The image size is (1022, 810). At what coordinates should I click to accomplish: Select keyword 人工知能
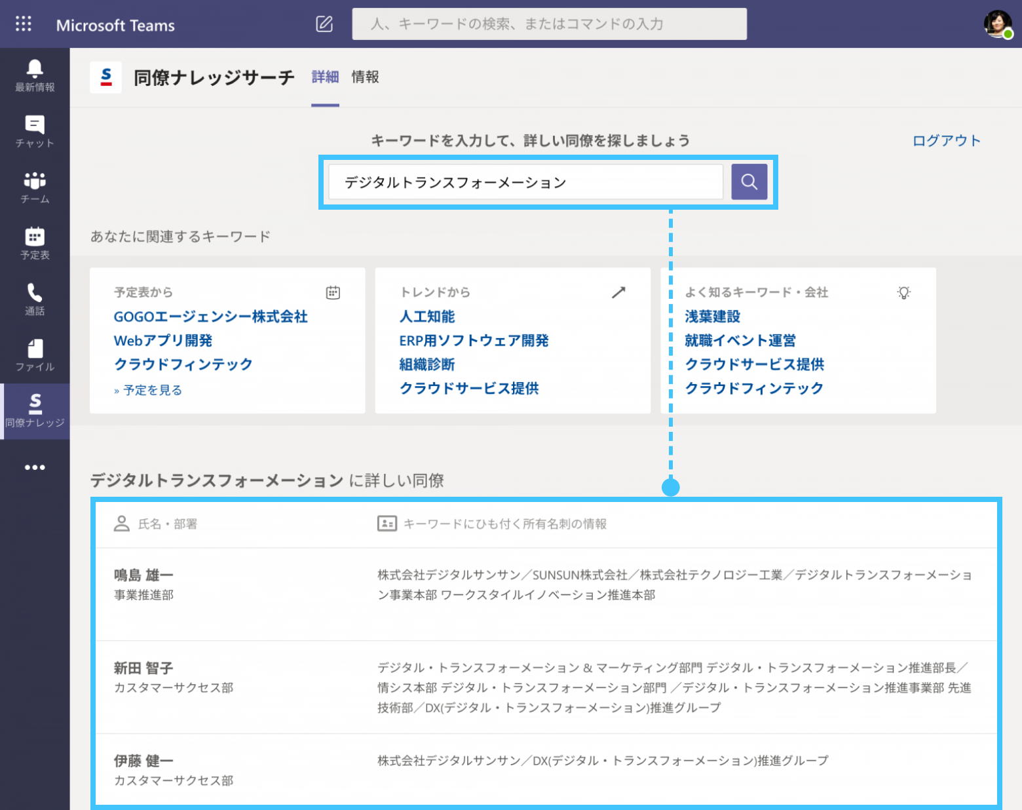427,317
